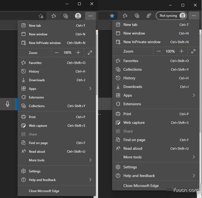Open Favorites toolbar icon in right window
Image resolution: width=202 pixels, height=198 pixels.
pos(125,16)
